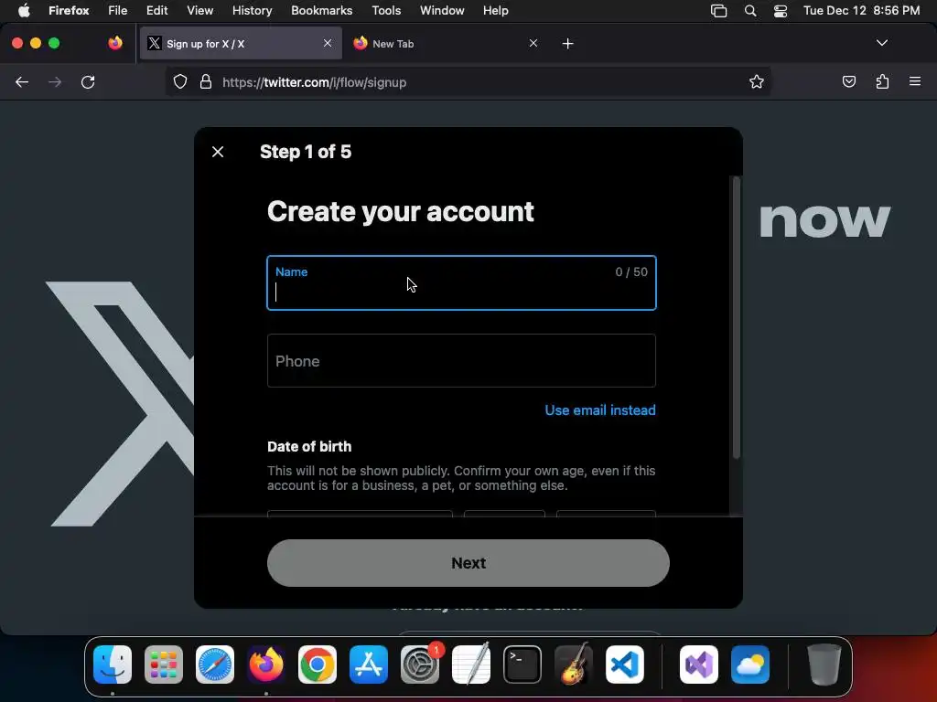Open the Edit menu
937x702 pixels.
pyautogui.click(x=157, y=11)
